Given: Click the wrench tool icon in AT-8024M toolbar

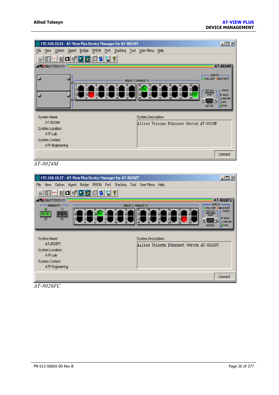Looking at the screenshot, I should tap(74, 59).
